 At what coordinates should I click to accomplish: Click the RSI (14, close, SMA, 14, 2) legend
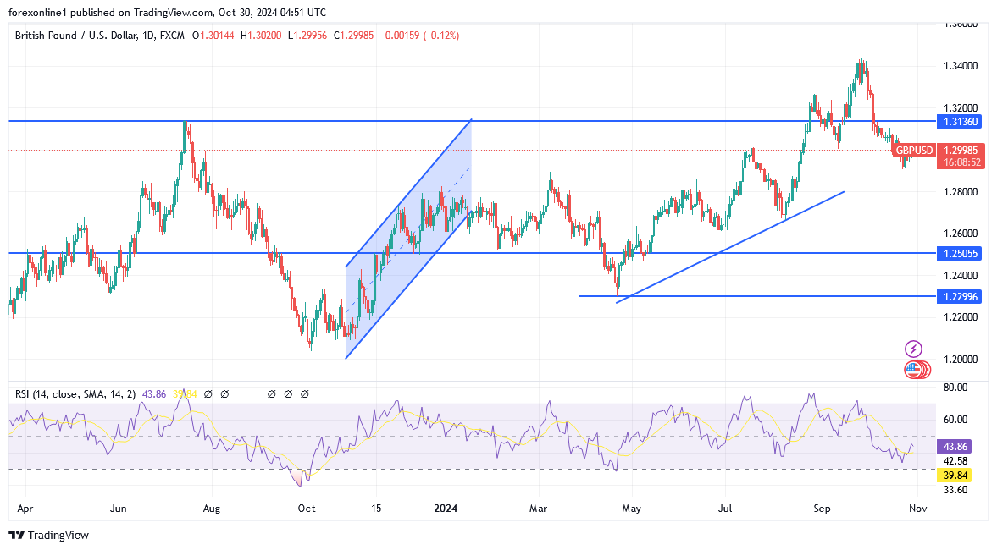point(75,394)
